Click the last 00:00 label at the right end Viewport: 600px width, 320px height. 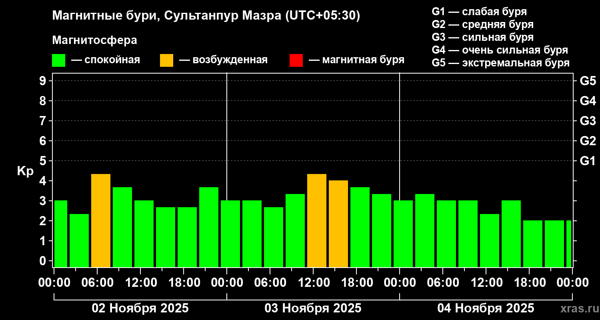pyautogui.click(x=573, y=283)
